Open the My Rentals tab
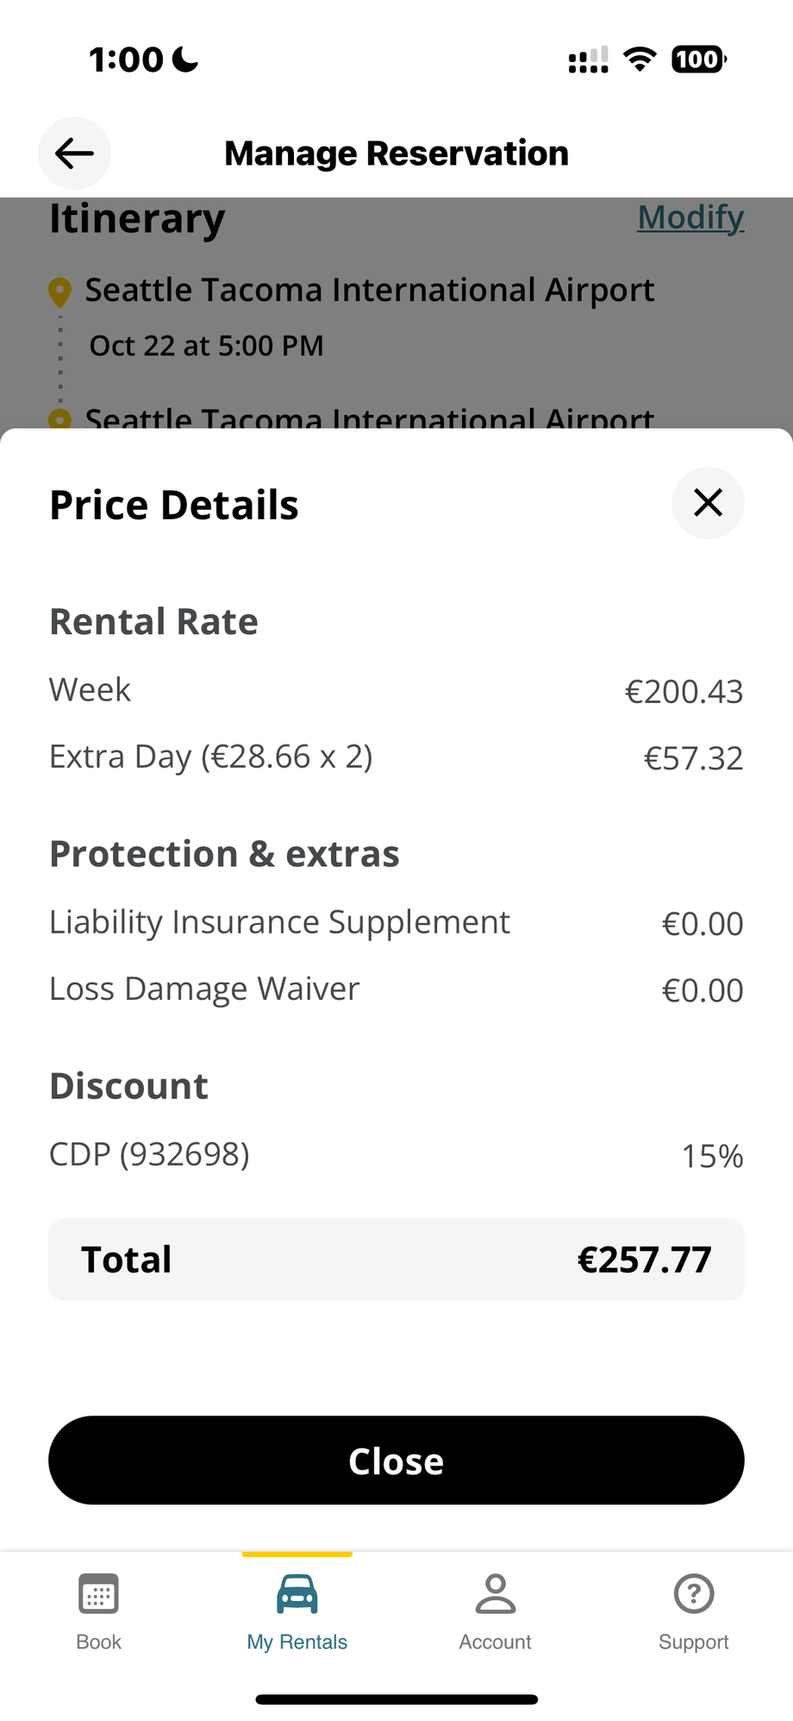 coord(297,1611)
